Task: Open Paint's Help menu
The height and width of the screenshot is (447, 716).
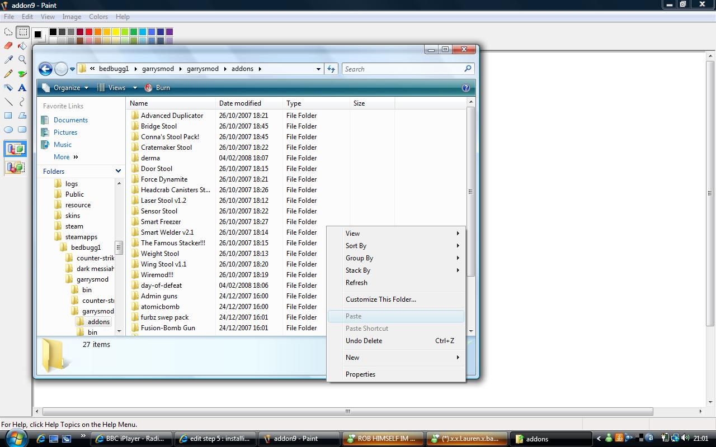Action: click(123, 17)
